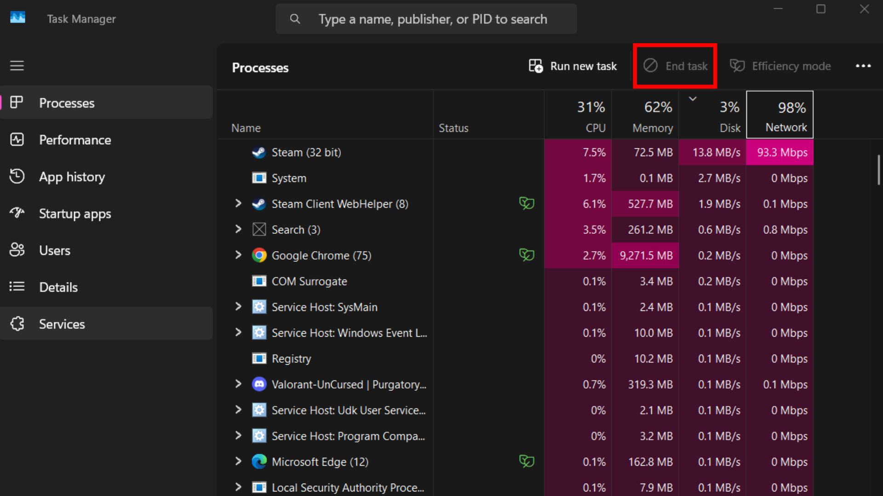The height and width of the screenshot is (496, 883).
Task: Expand Service Host: SysMain
Action: [x=238, y=306]
